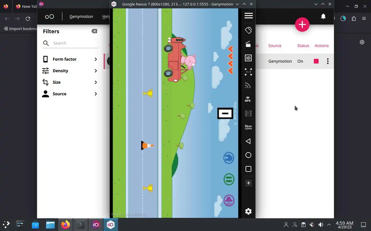Open actions menu for the device row
Screen dimensions: 371x231
coord(328,61)
